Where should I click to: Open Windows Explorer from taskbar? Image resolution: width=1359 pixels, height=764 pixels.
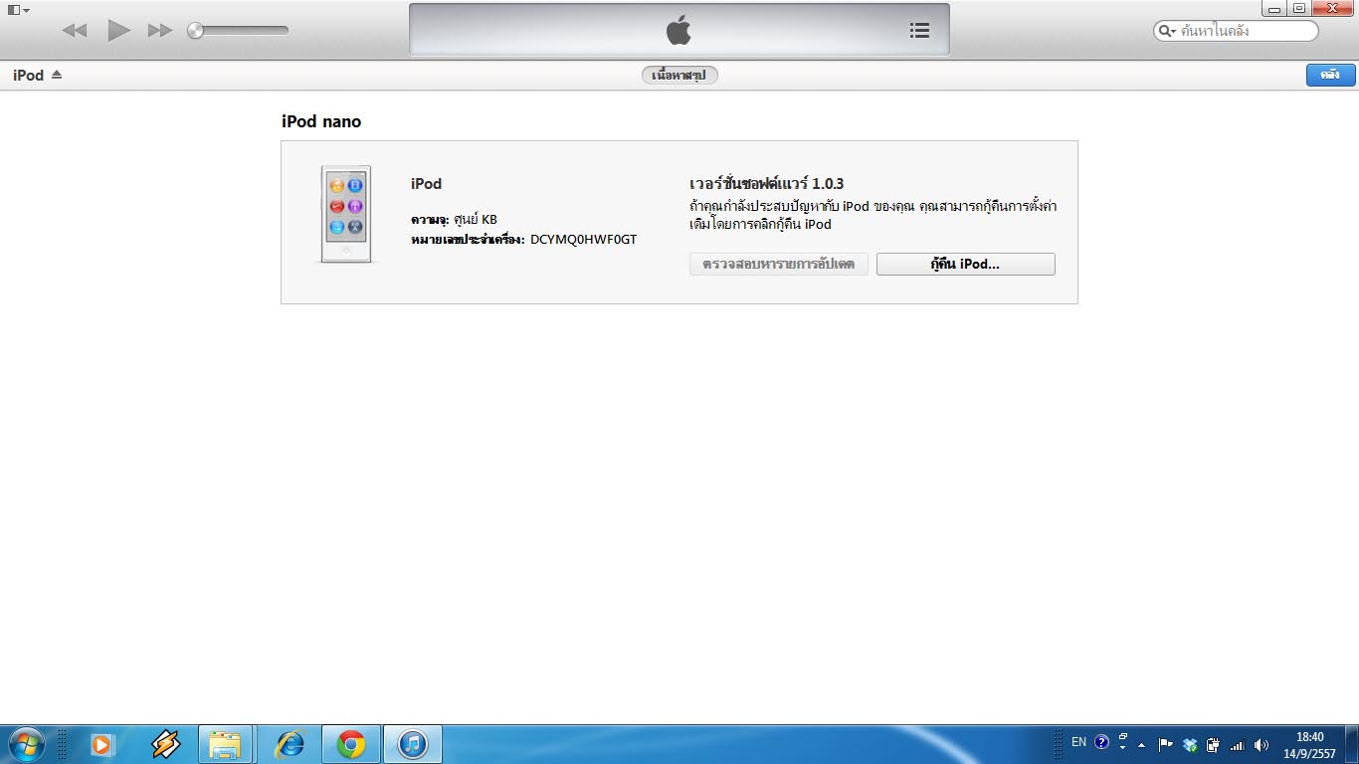pyautogui.click(x=226, y=744)
